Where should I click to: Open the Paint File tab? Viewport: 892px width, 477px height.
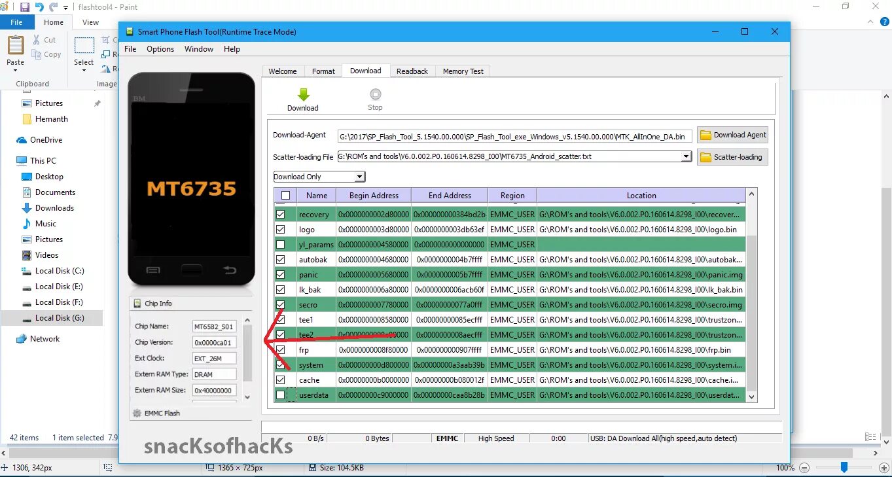tap(16, 22)
